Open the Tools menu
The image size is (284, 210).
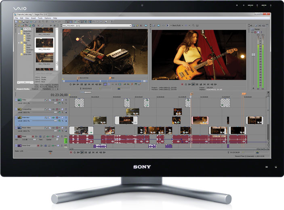point(40,18)
